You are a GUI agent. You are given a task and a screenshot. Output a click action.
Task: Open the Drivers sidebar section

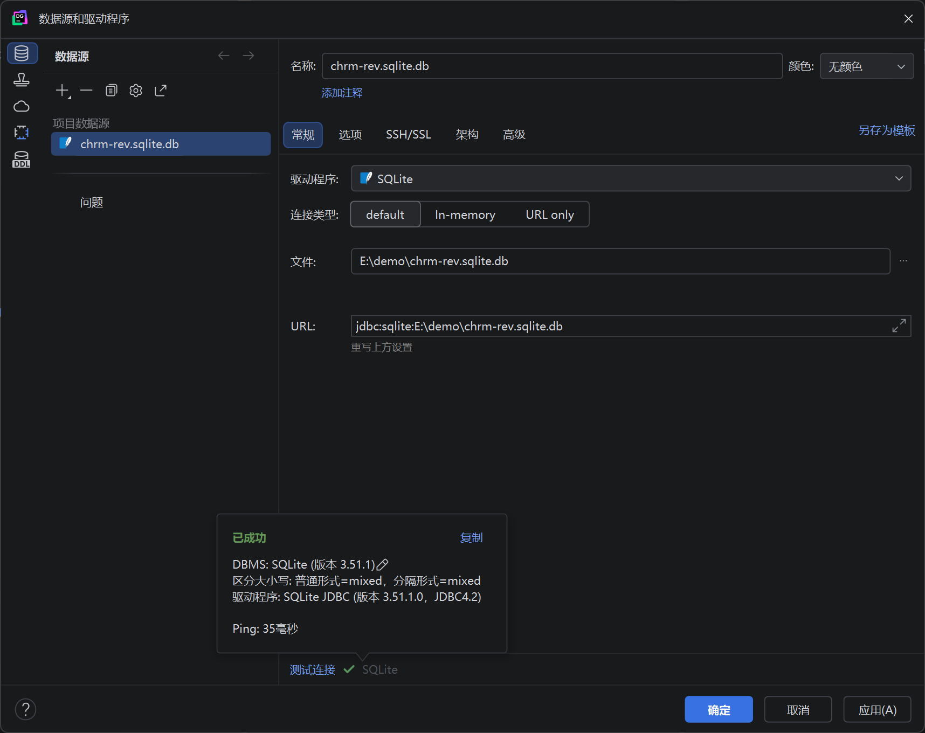[x=22, y=80]
